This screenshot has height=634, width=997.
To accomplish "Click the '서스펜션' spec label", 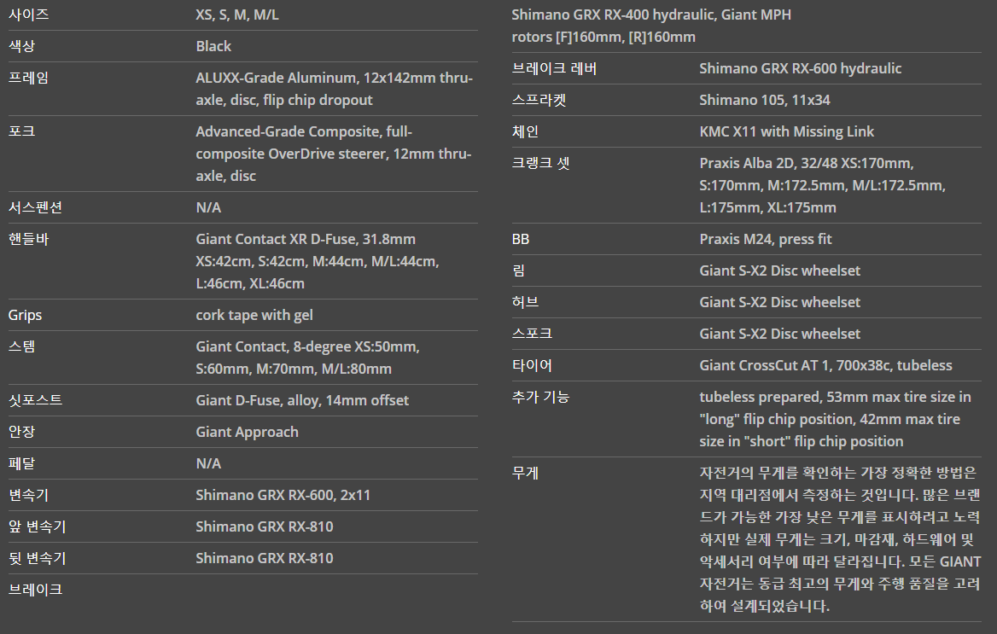I will tap(35, 207).
